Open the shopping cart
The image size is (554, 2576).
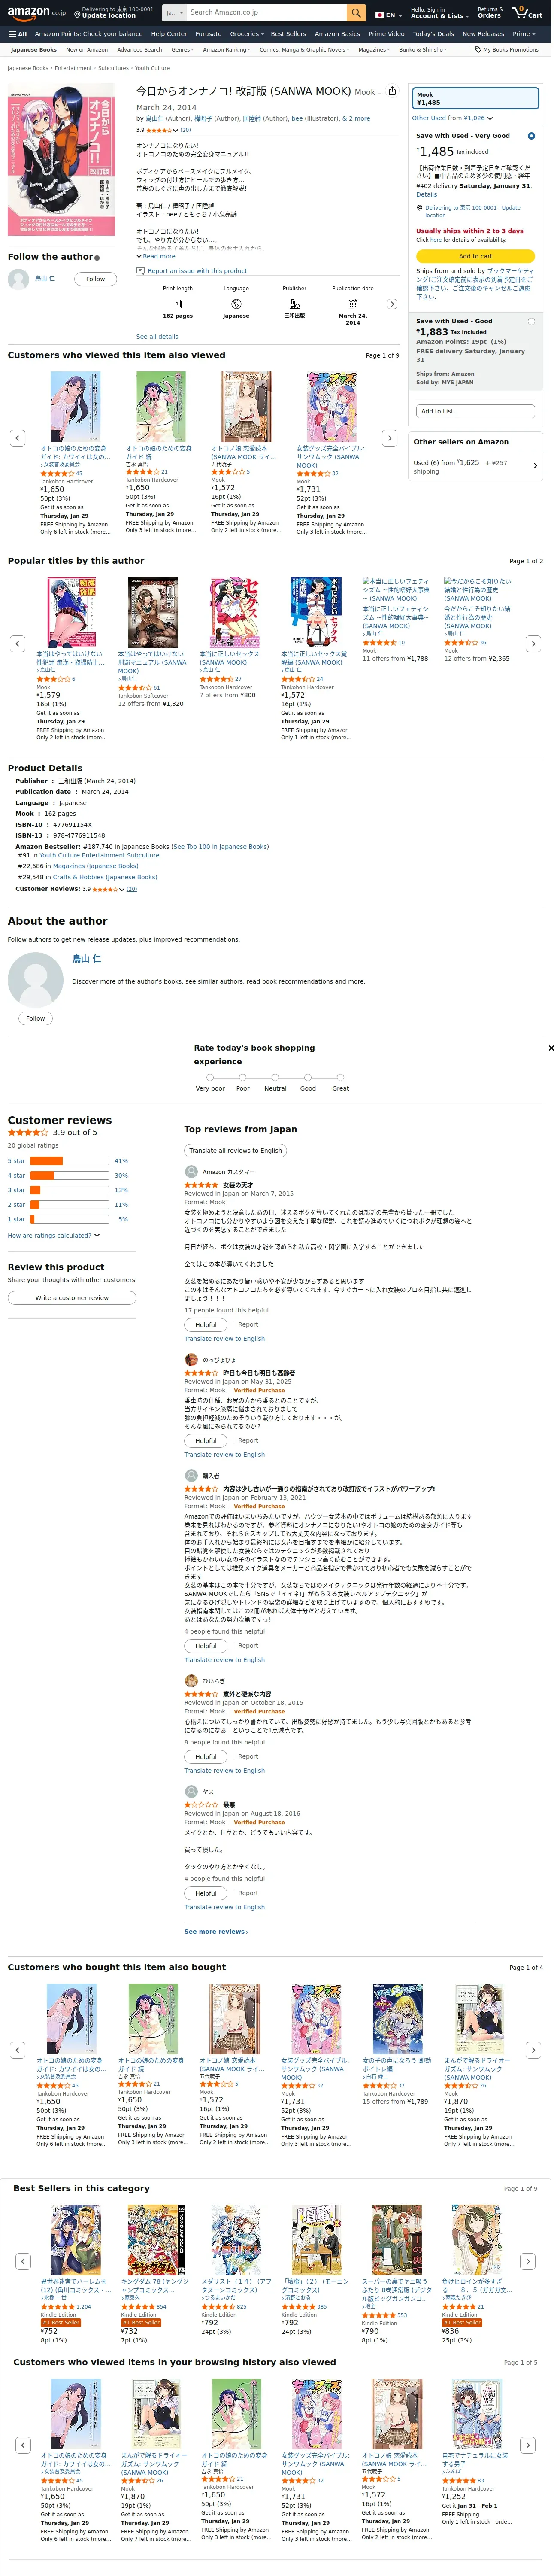(528, 13)
